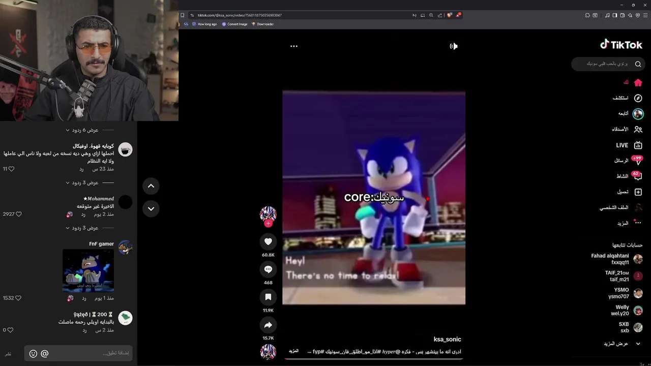Open the spinning sound disc avatar
651x366 pixels.
(268, 352)
